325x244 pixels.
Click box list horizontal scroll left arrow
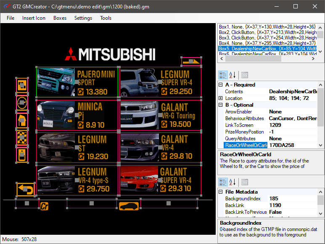tap(222, 59)
